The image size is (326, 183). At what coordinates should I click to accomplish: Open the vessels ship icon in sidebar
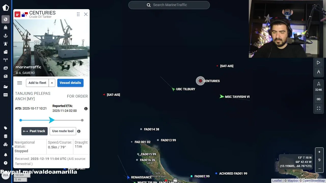6,27
